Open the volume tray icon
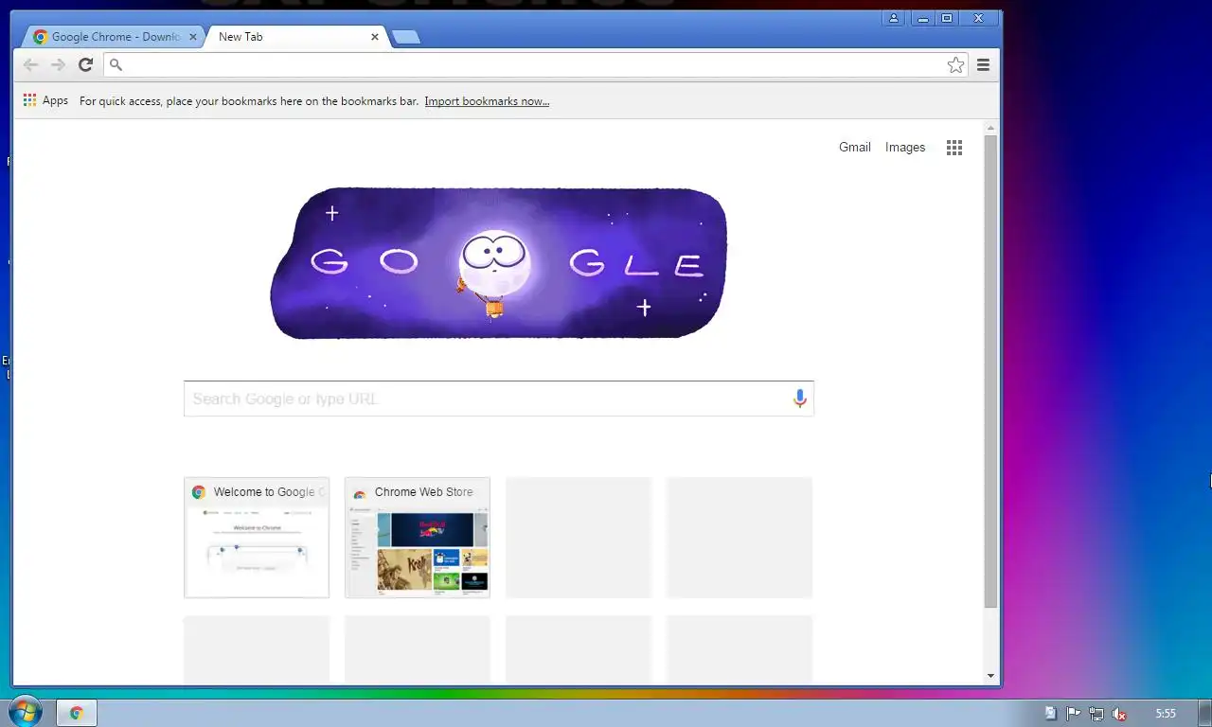This screenshot has height=727, width=1212. click(x=1118, y=714)
